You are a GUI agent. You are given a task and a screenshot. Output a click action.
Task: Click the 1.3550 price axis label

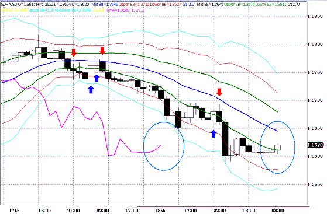tap(315, 184)
